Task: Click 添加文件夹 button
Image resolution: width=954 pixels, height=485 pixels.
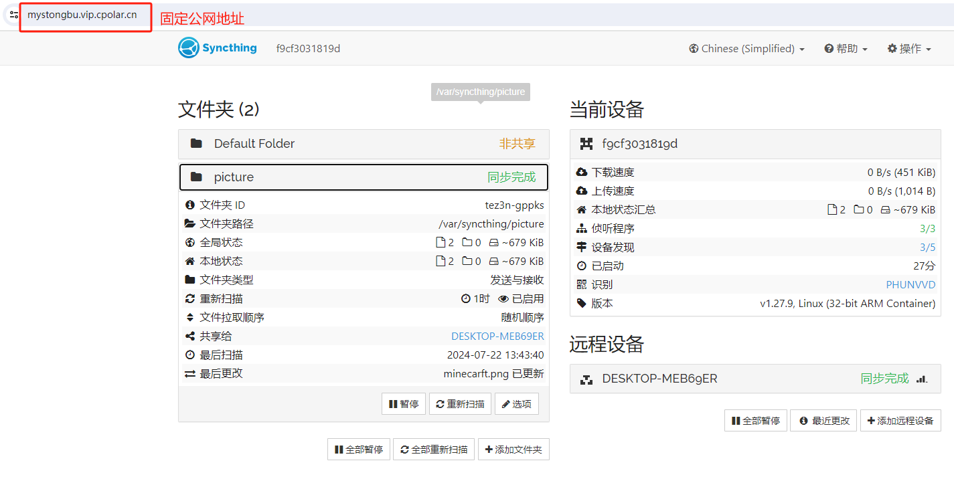Action: [513, 450]
